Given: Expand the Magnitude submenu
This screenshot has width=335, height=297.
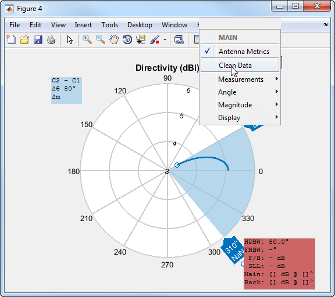Looking at the screenshot, I should tap(240, 105).
